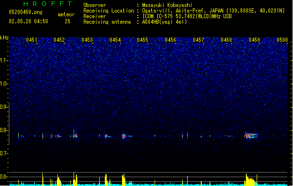Click the date stamp 02.05.20 04:50
293x186 pixels.
[28, 21]
